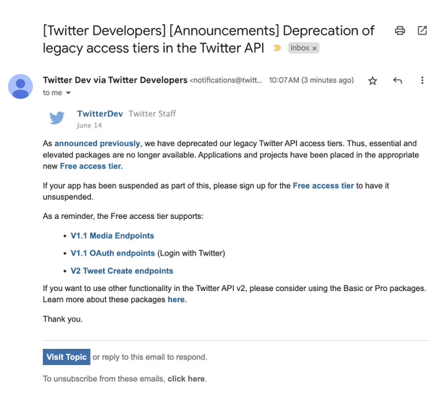Click '(Login with Twitter)' text

(x=191, y=253)
